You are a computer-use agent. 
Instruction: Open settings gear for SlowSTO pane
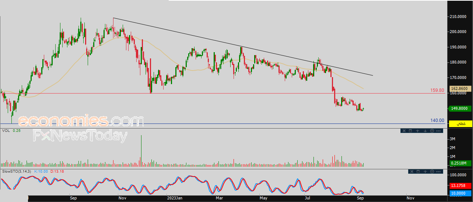tap(432, 172)
